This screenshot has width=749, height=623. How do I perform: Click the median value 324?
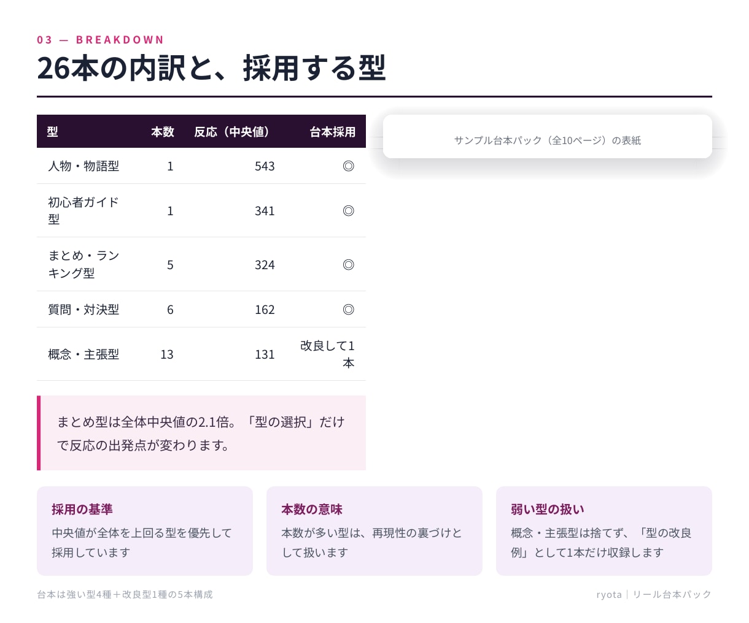265,265
